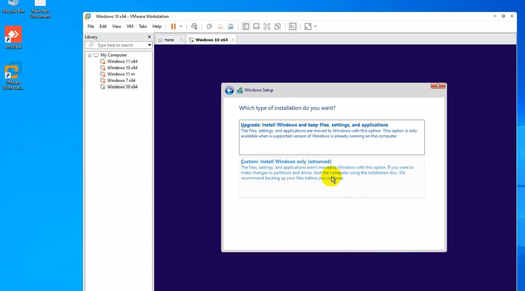Image resolution: width=525 pixels, height=291 pixels.
Task: Pause the virtual machine
Action: 173,26
